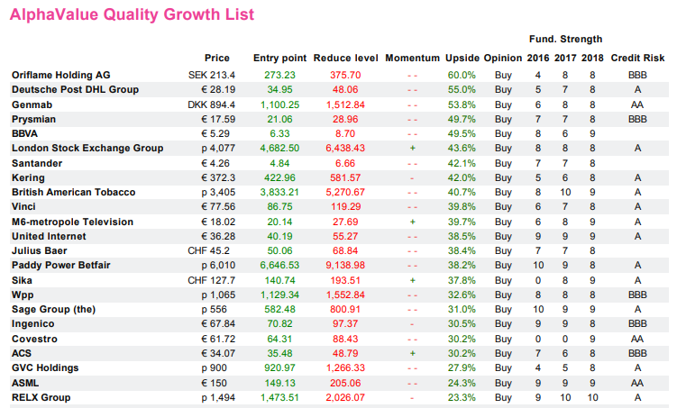
Task: Select M6-metropole Television name
Action: tap(72, 222)
